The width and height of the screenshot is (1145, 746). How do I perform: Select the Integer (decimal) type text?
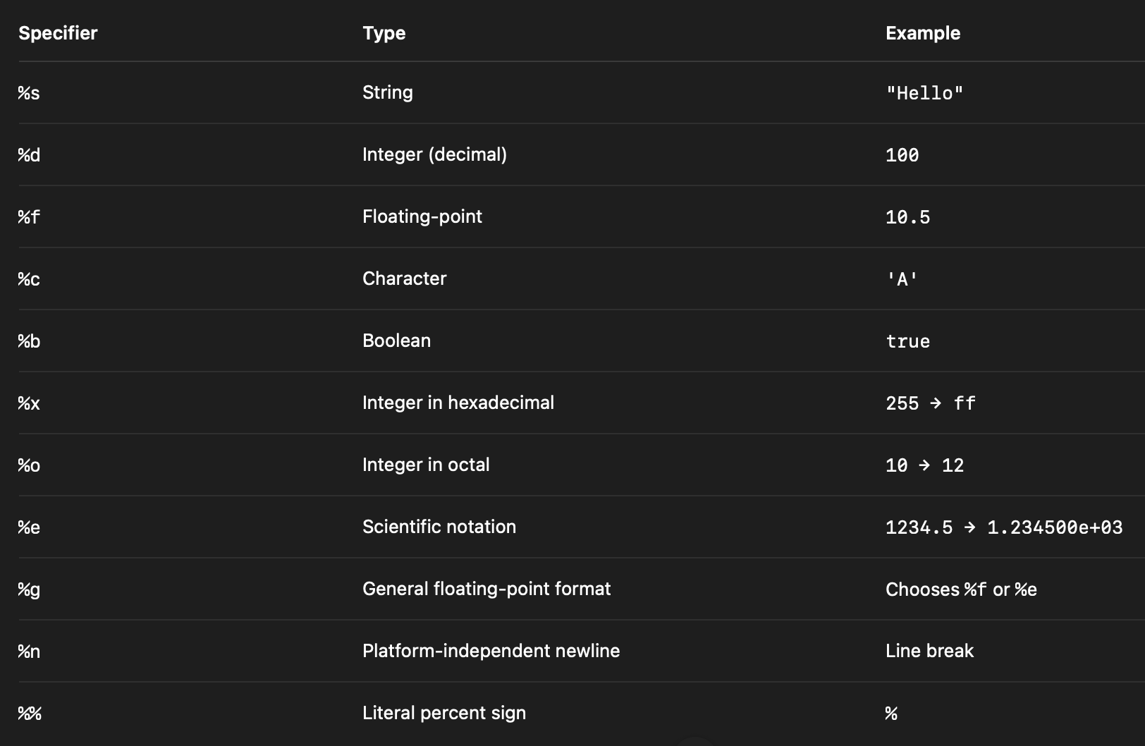[x=434, y=154]
